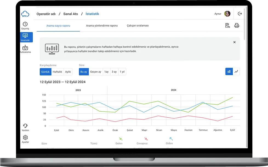This screenshot has width=268, height=167.
Task: Open Yardım support headset item
Action: 25,128
